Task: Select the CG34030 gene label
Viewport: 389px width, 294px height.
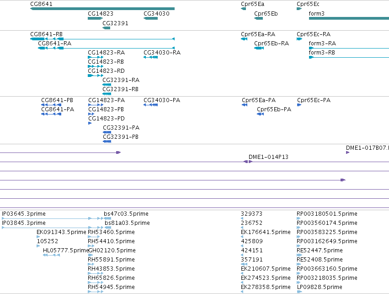Action: tap(156, 14)
